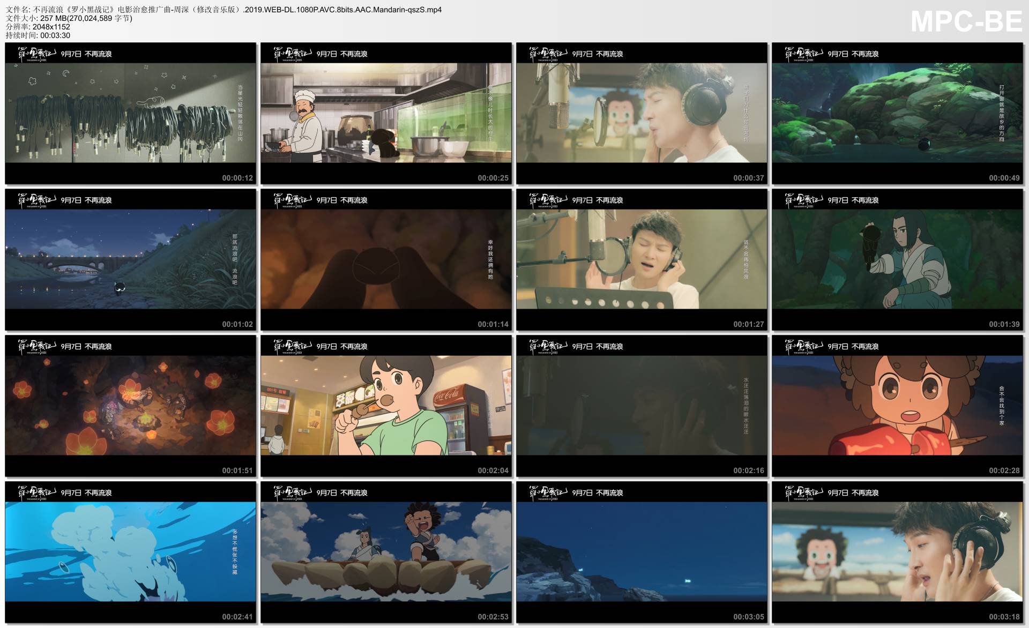Open the thumbnail stamped 00:02:41
Screen dimensions: 1029x628
[x=131, y=552]
